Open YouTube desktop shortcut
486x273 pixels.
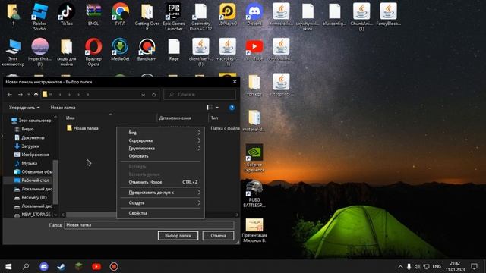(x=254, y=49)
